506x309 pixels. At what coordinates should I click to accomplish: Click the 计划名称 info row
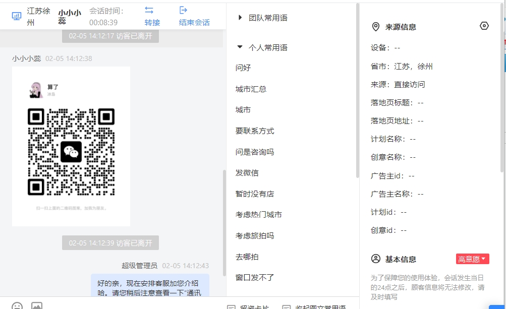click(x=393, y=139)
